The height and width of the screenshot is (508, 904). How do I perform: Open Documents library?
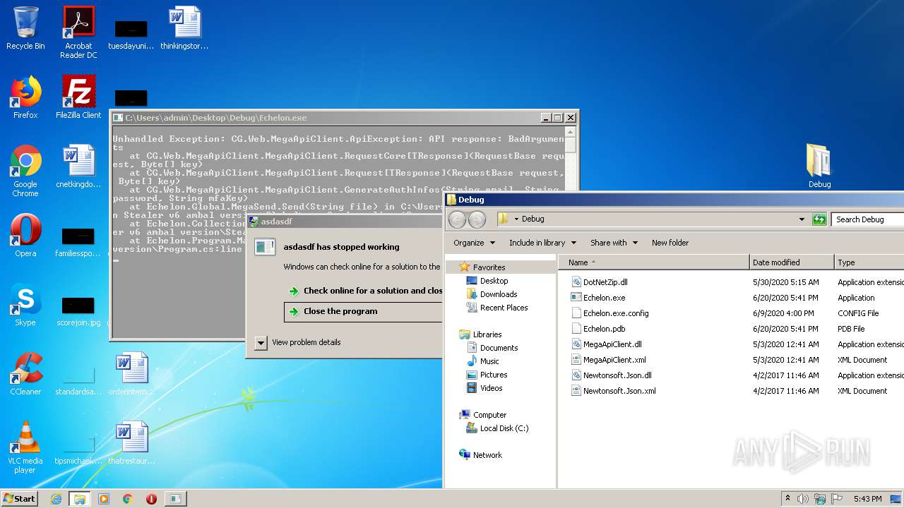point(499,348)
